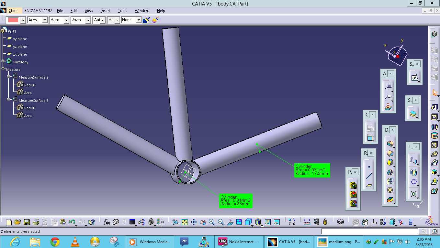Open the Tools menu
The image size is (440, 248).
point(122,11)
